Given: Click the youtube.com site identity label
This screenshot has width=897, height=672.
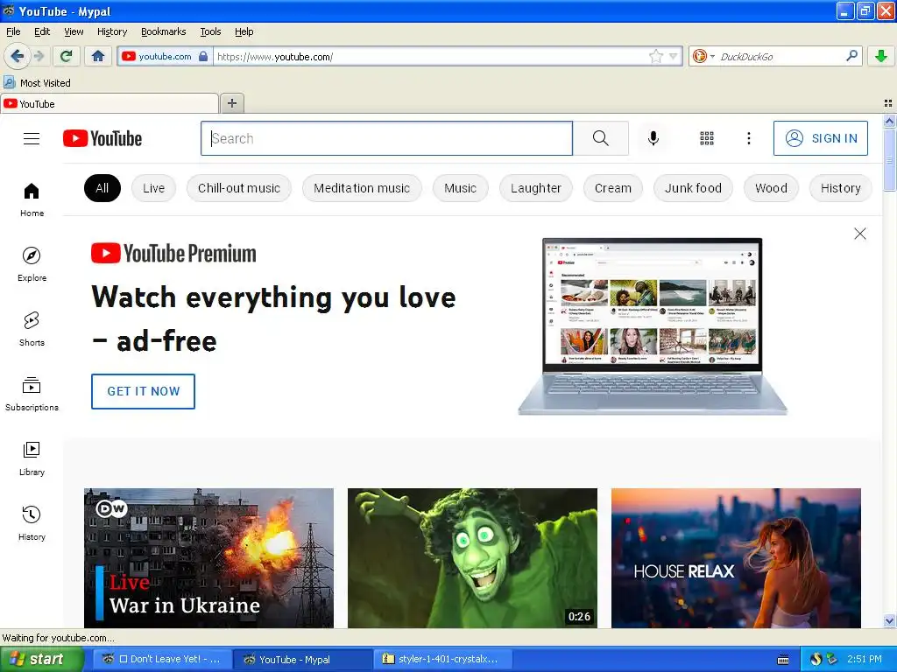Looking at the screenshot, I should click(165, 56).
